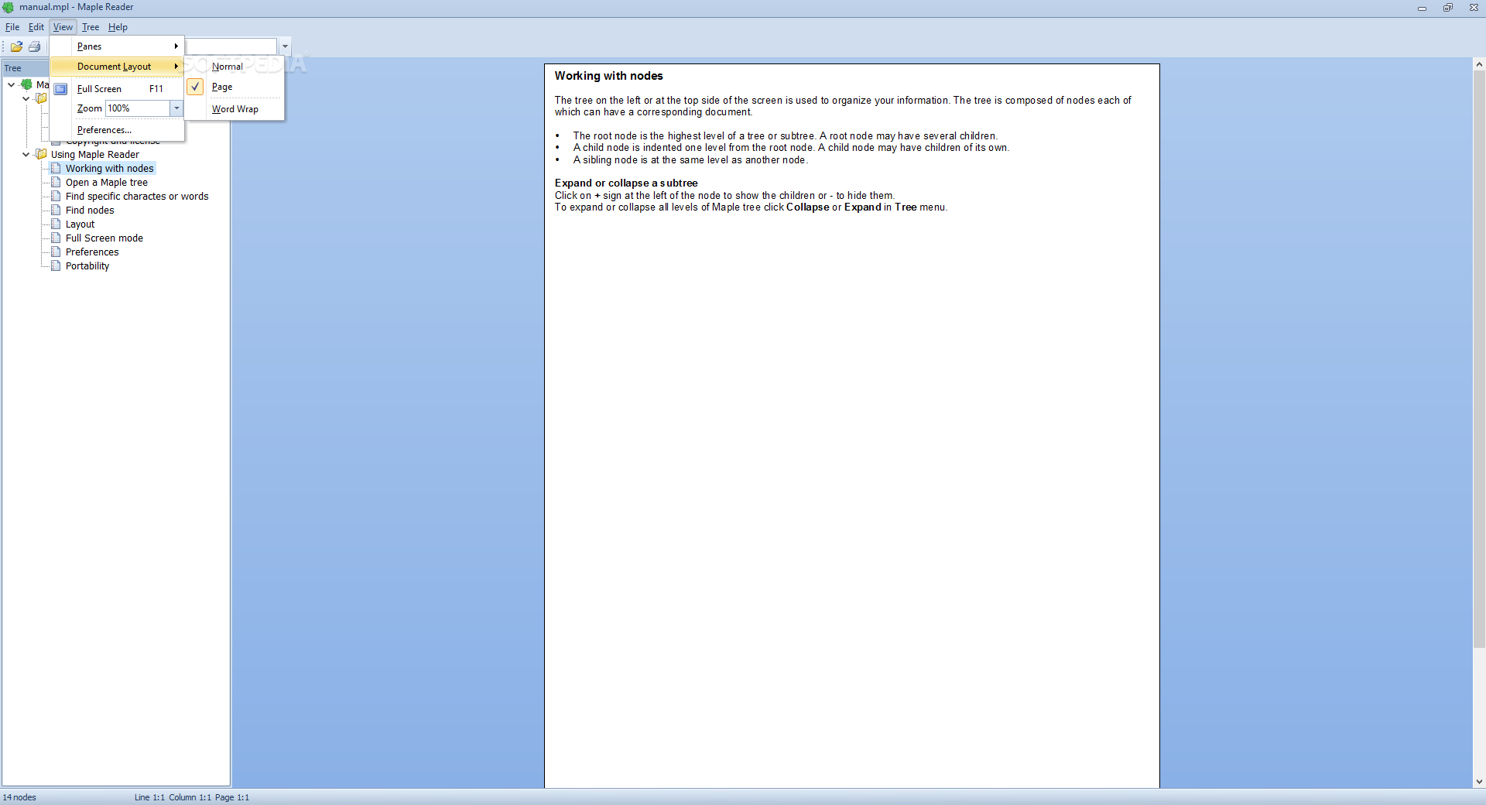Image resolution: width=1486 pixels, height=805 pixels.
Task: Select the Find nodes tree node
Action: tap(90, 210)
